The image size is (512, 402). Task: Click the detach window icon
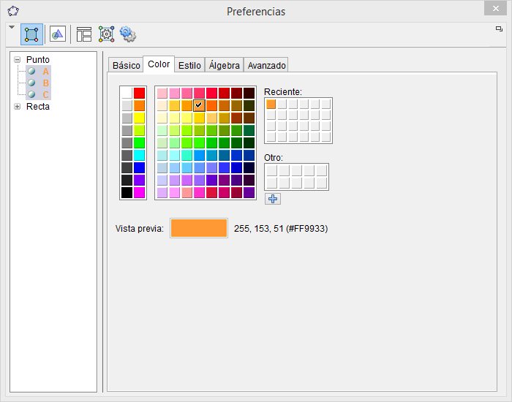coord(499,29)
